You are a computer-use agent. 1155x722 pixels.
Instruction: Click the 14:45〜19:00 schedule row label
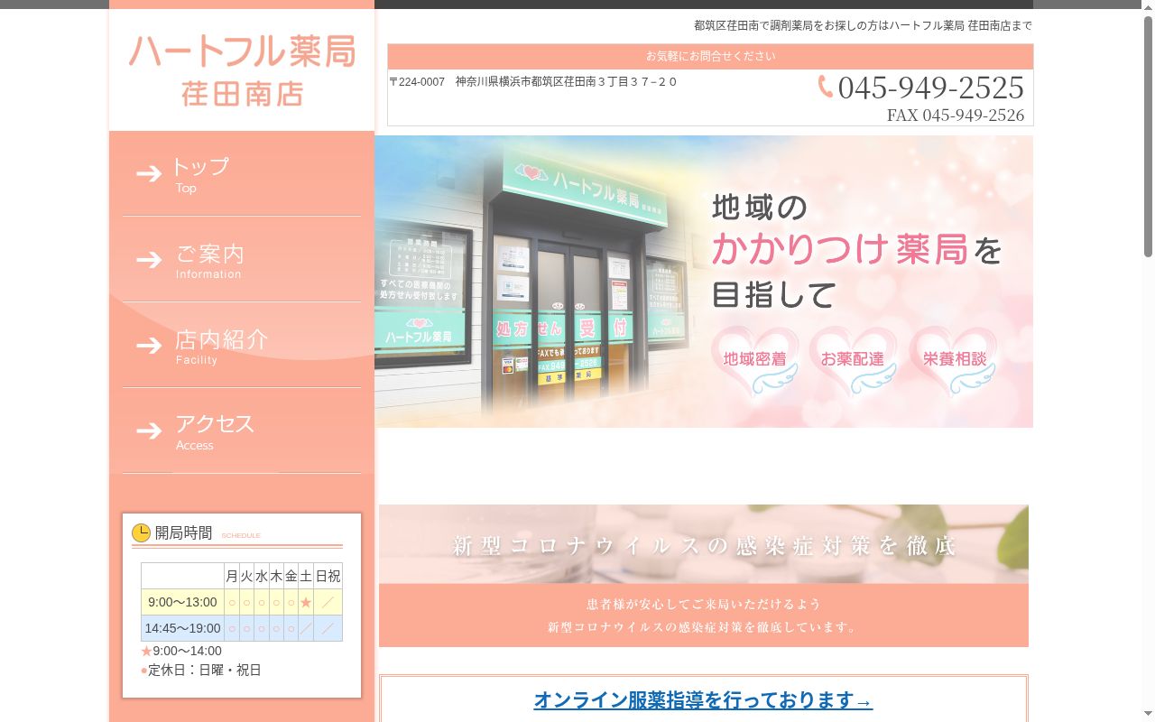click(182, 628)
